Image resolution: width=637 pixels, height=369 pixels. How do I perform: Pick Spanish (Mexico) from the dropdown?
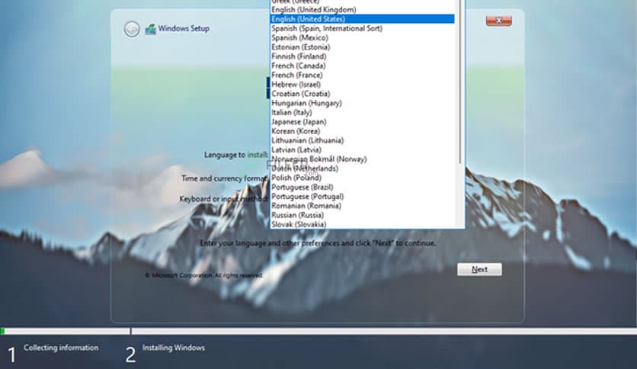363,37
